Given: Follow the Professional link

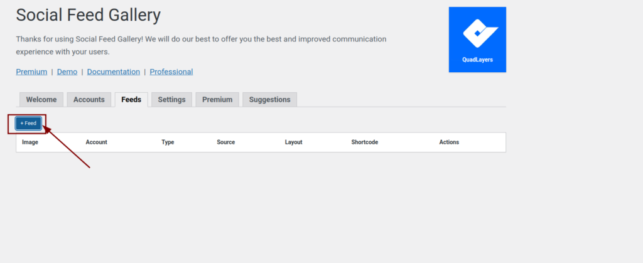Looking at the screenshot, I should [x=171, y=72].
